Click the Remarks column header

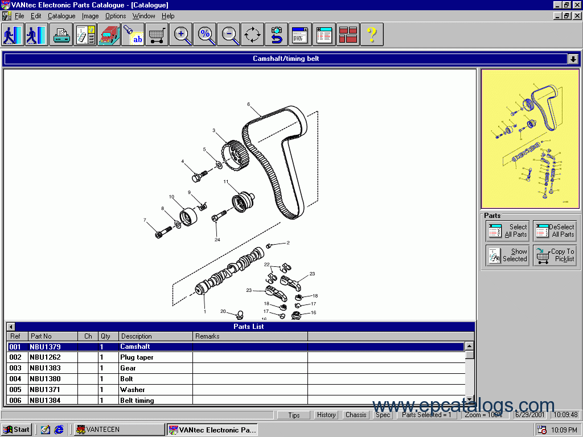pyautogui.click(x=251, y=336)
